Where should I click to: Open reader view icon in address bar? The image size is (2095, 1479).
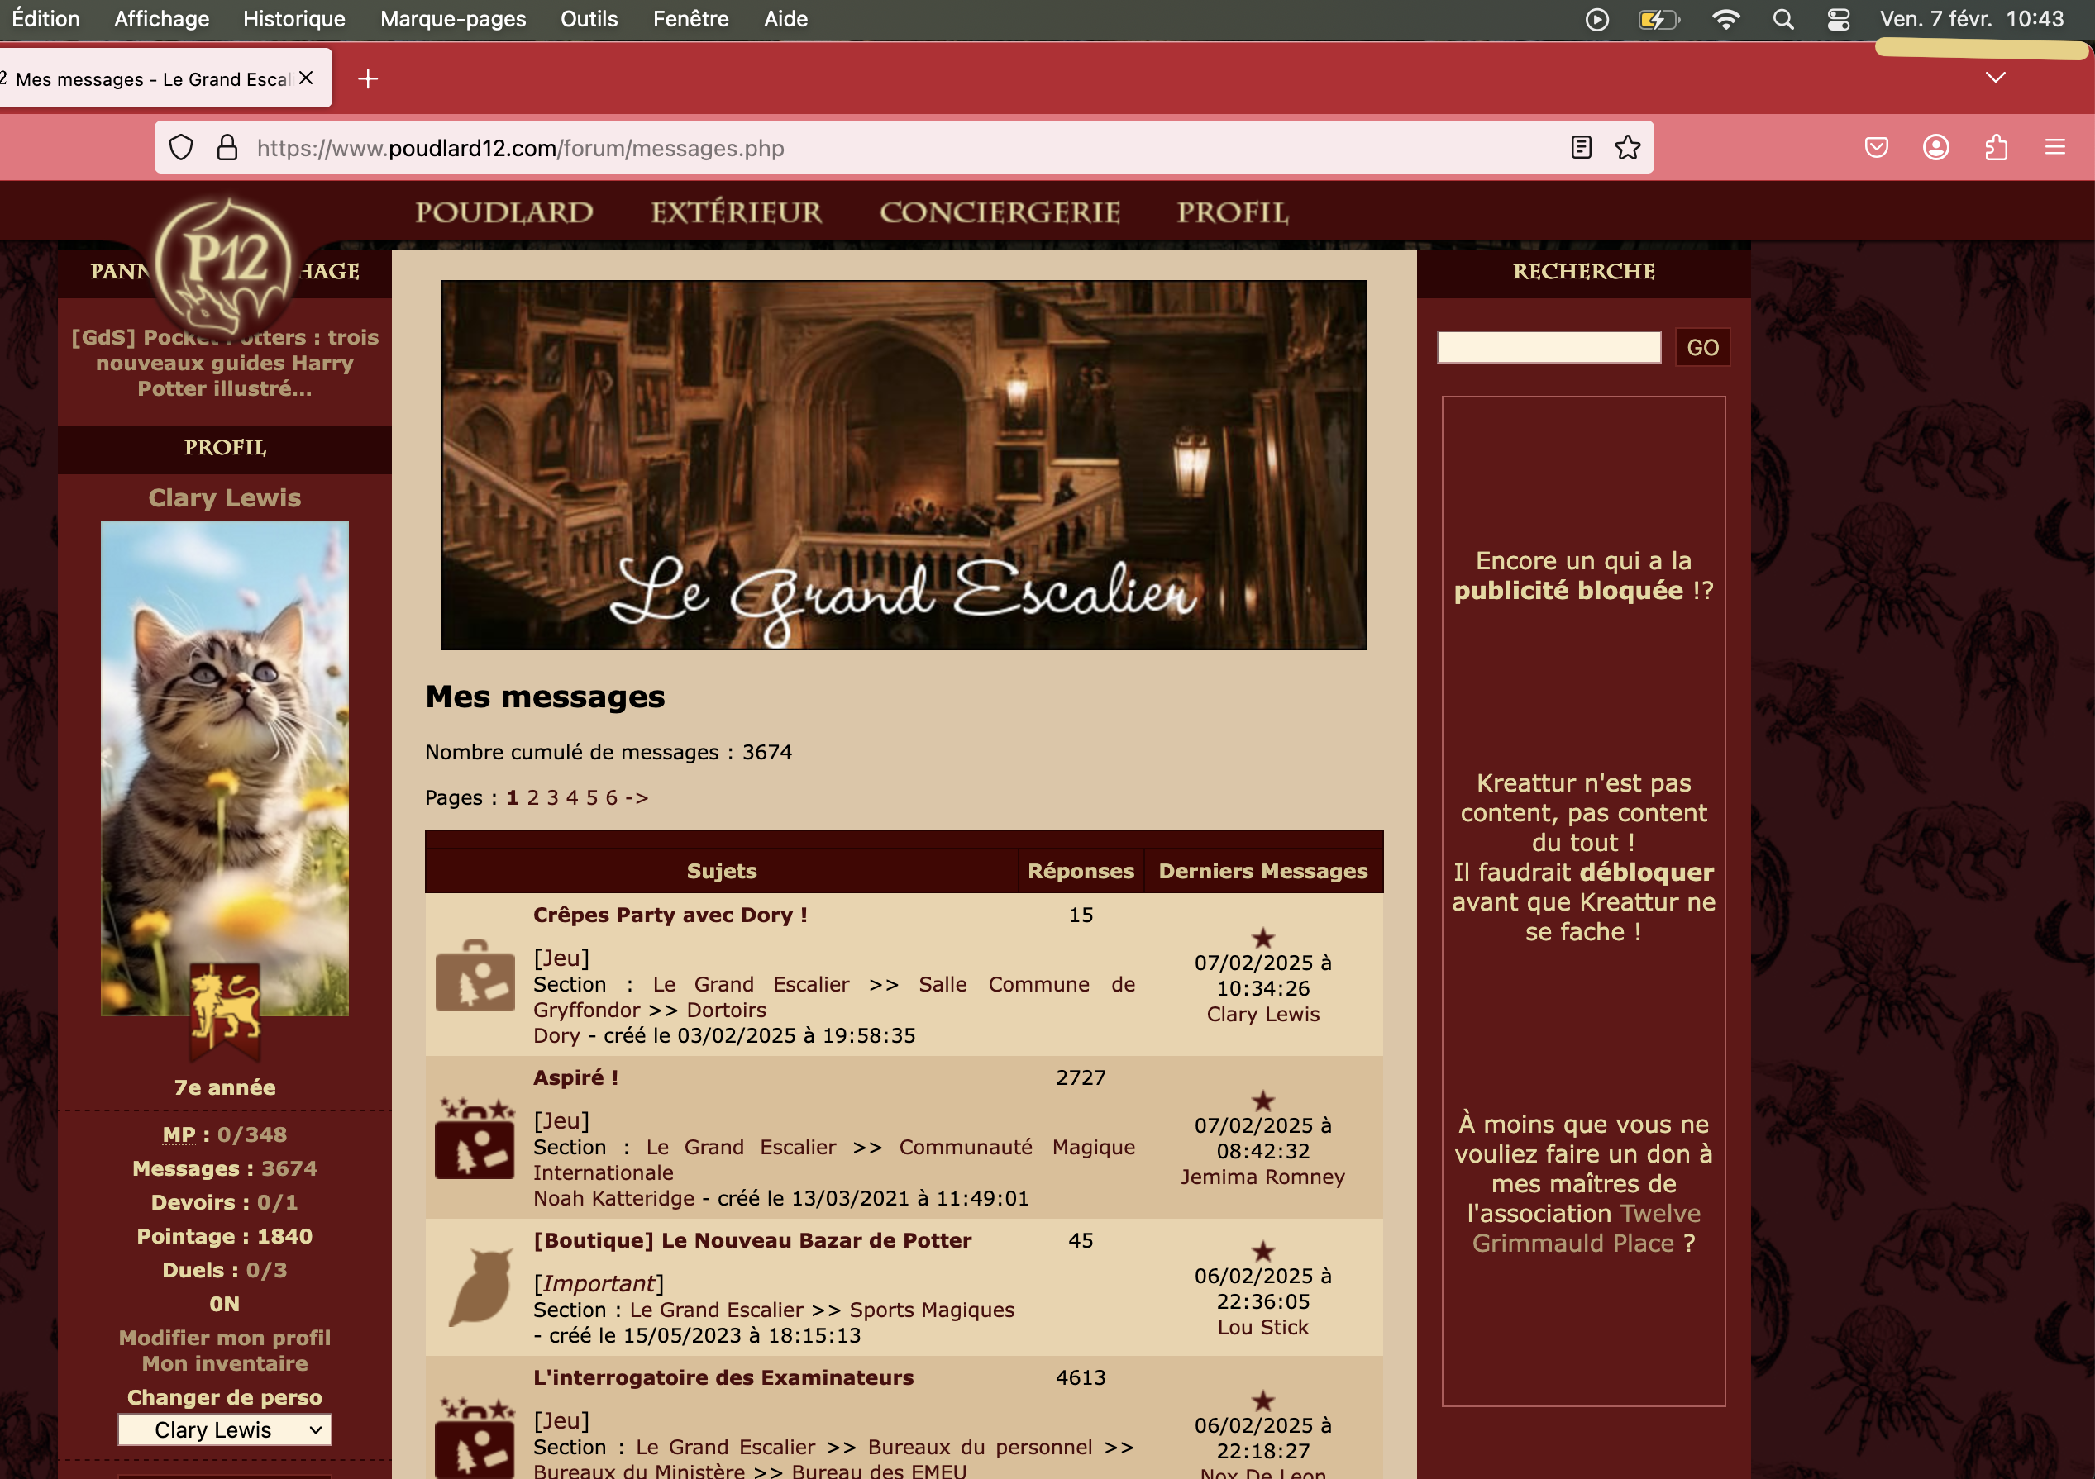click(x=1582, y=148)
